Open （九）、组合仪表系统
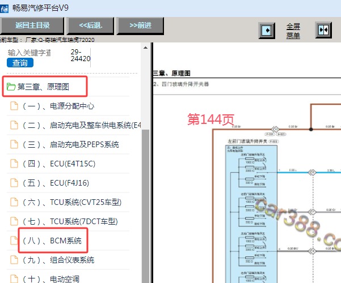The width and height of the screenshot is (341, 283). point(58,260)
